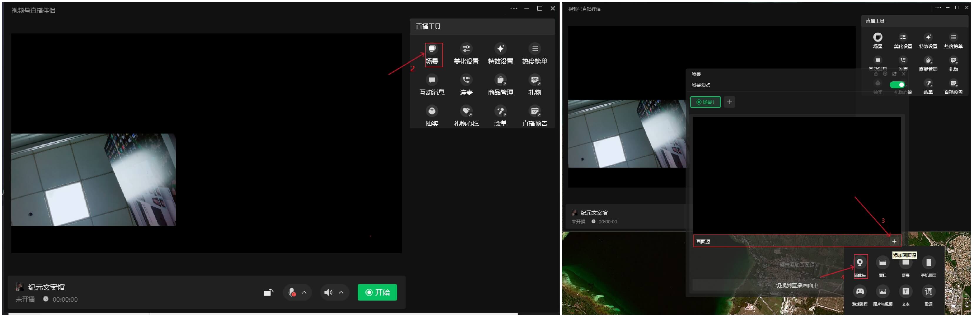Select the 场景1 tab
This screenshot has height=317, width=973.
[x=705, y=102]
